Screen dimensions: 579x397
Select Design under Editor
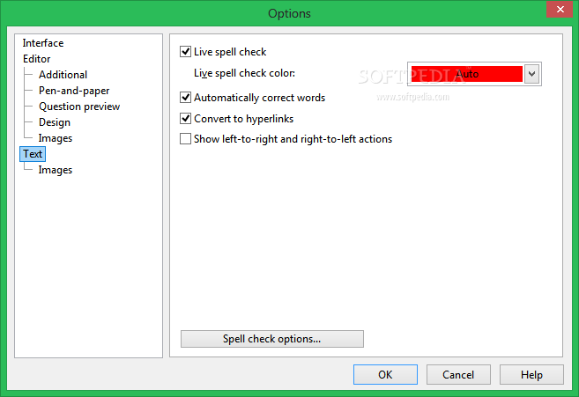click(55, 122)
